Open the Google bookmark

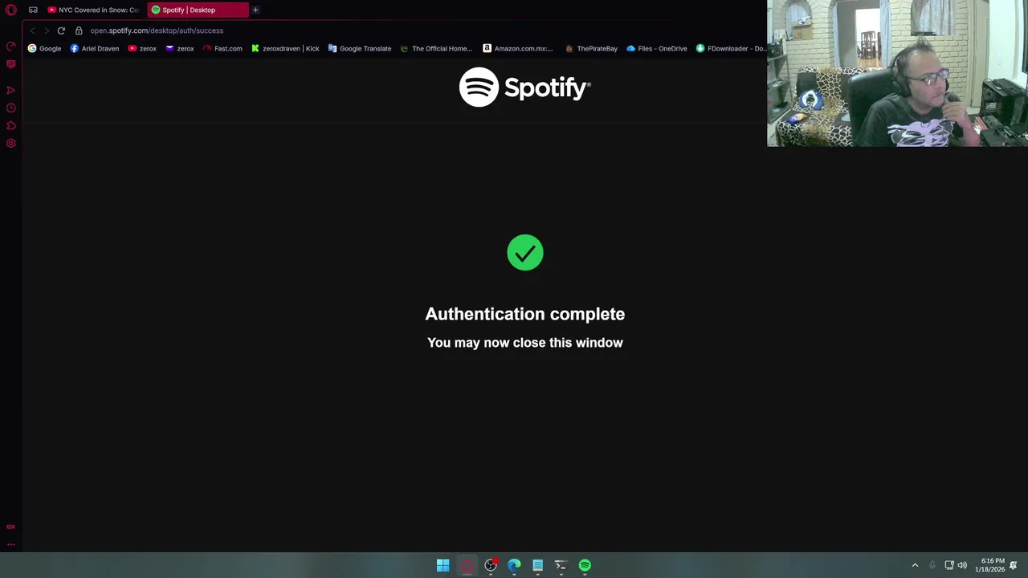coord(45,48)
